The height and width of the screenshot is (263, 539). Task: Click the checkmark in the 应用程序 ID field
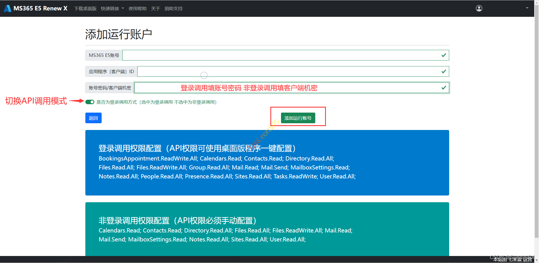tap(444, 71)
